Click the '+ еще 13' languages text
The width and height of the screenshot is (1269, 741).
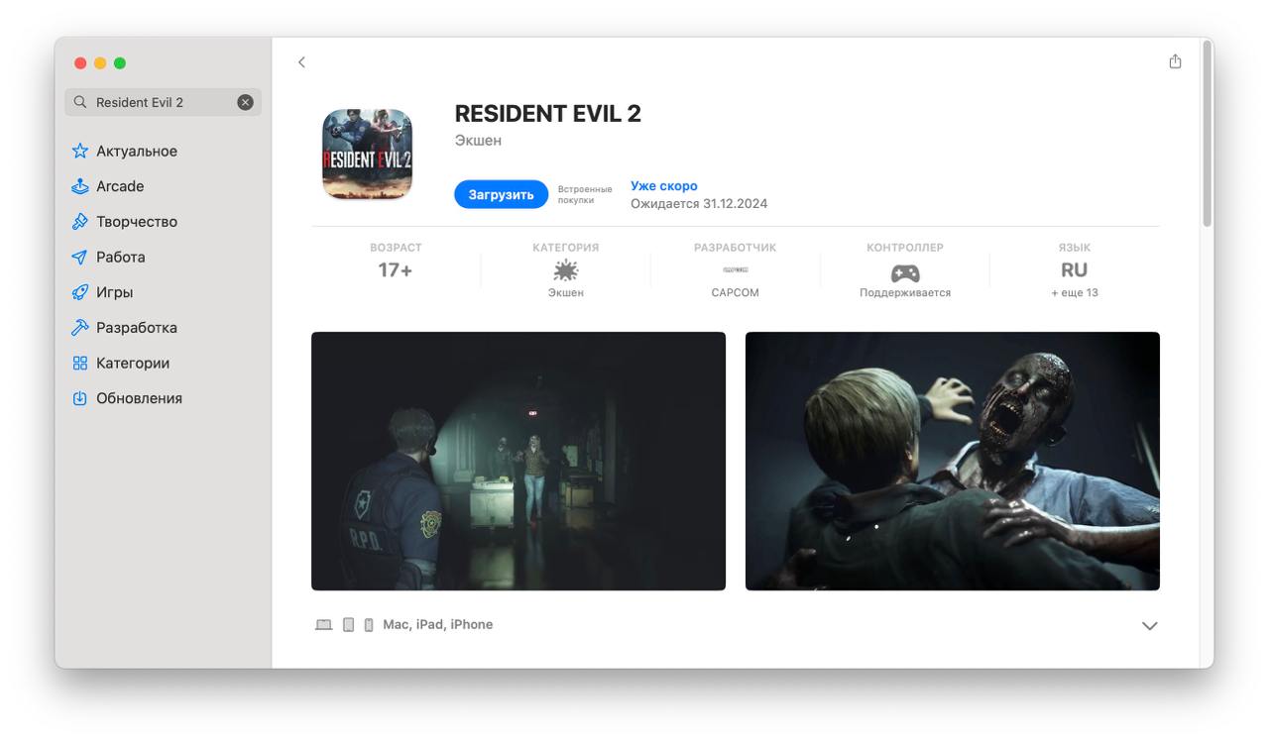click(x=1075, y=293)
